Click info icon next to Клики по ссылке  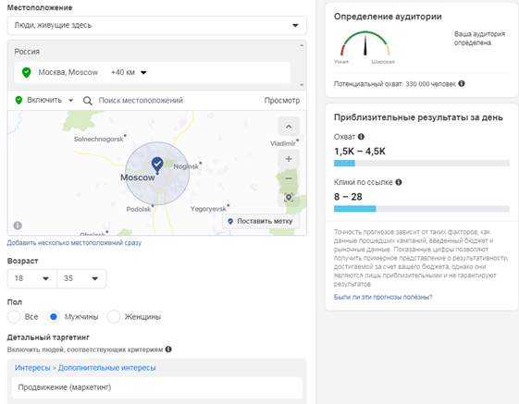click(399, 182)
